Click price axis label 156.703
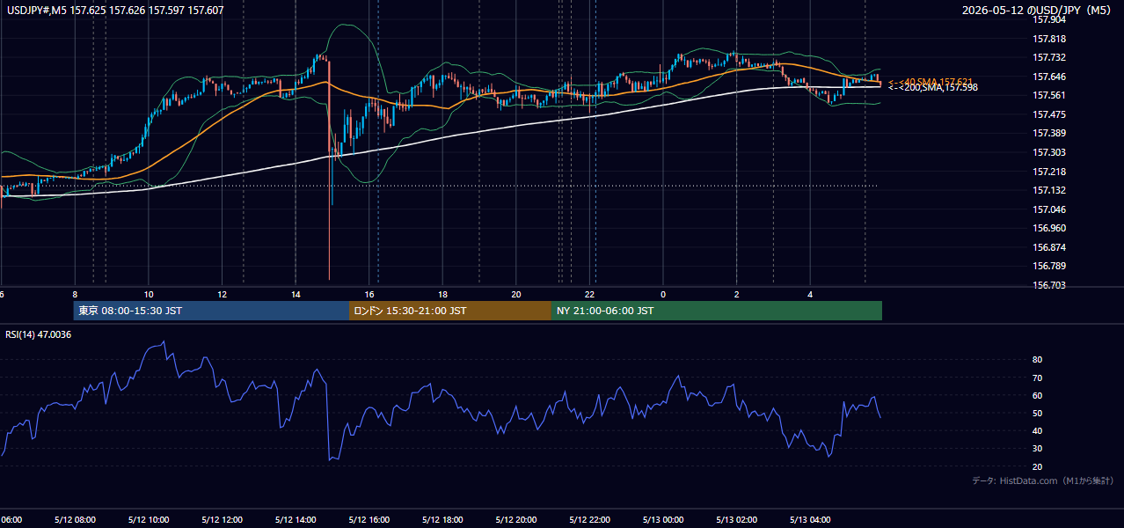The height and width of the screenshot is (528, 1124). click(x=1049, y=285)
